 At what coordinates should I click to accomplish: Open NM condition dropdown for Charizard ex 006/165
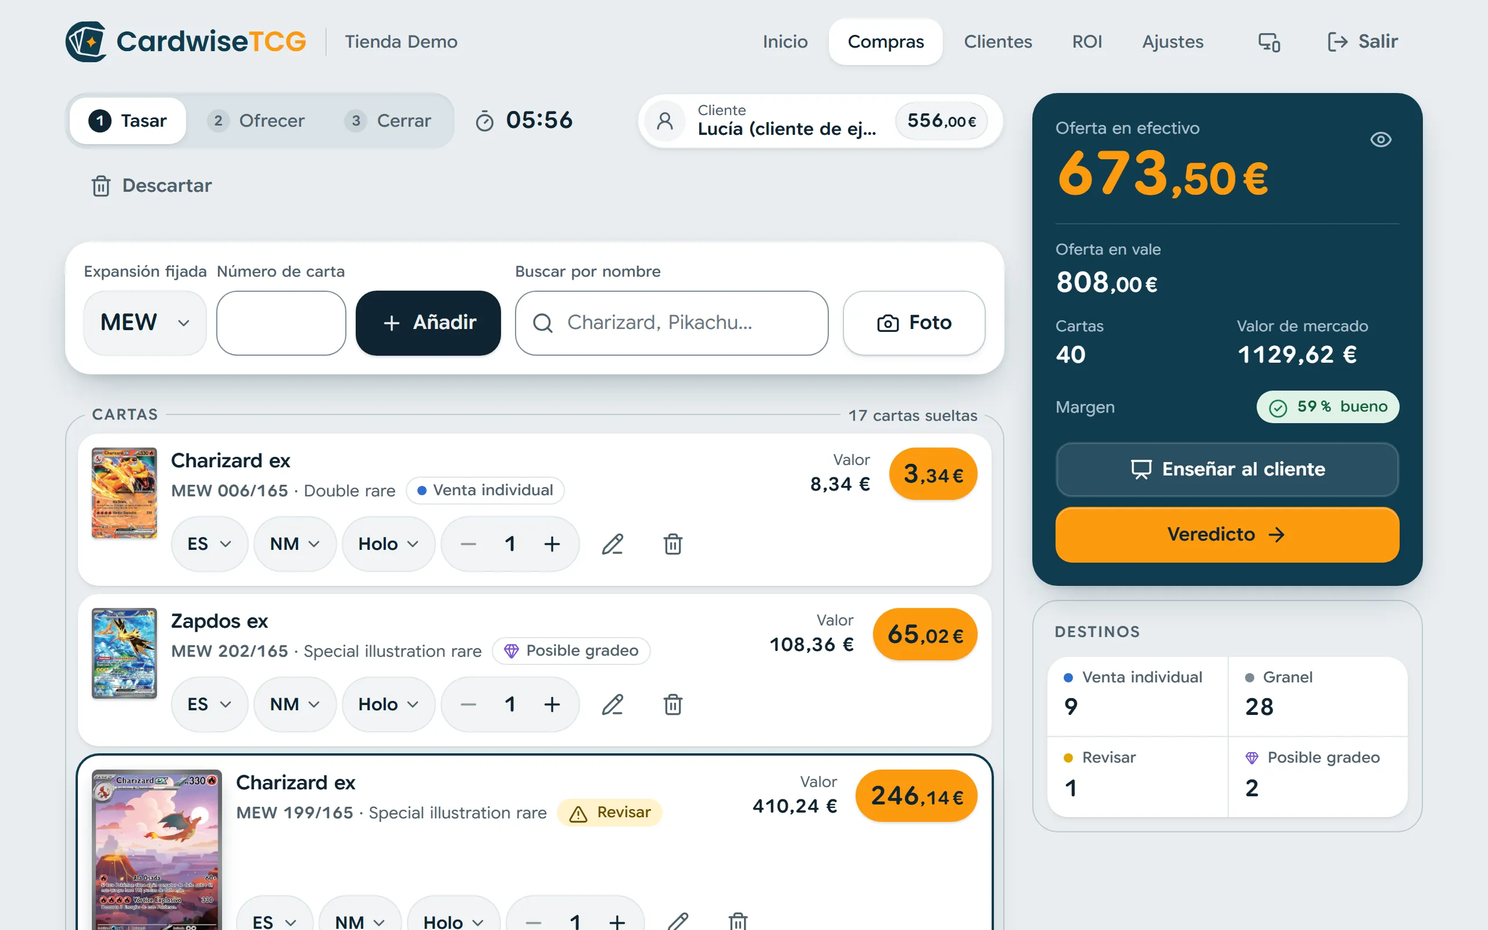(295, 543)
